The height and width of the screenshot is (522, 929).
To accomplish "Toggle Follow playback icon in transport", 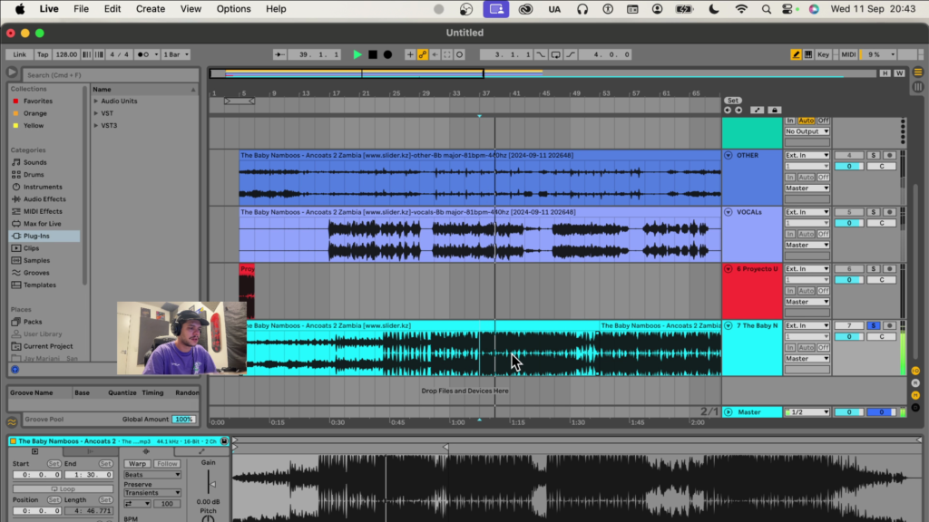I will tap(279, 54).
